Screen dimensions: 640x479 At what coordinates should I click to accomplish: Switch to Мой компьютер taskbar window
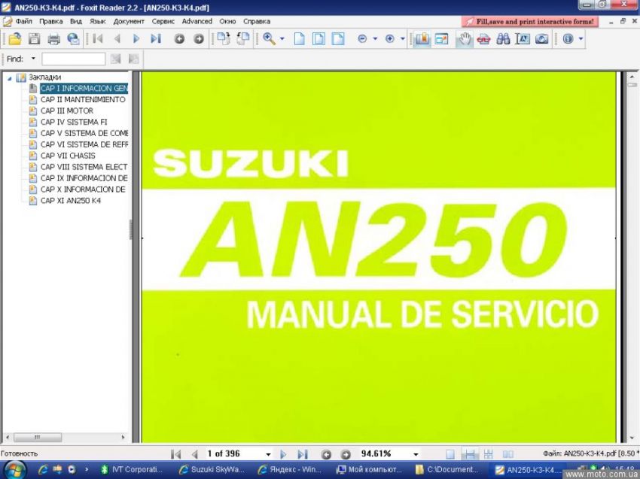370,470
